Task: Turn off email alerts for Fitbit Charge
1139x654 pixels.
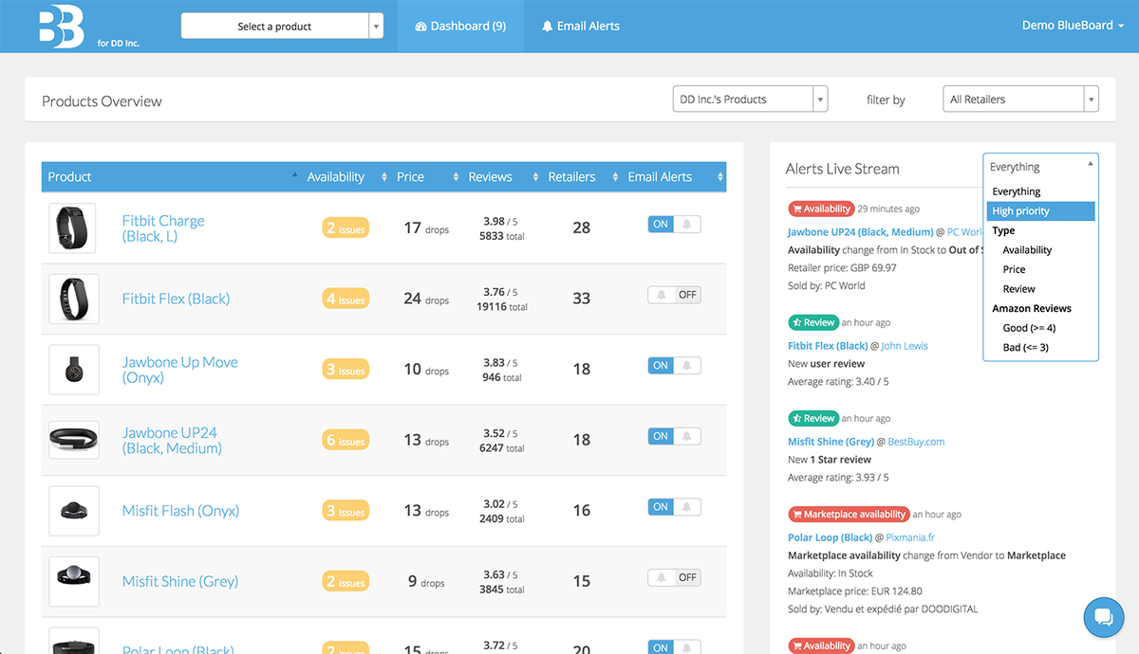Action: [x=674, y=225]
